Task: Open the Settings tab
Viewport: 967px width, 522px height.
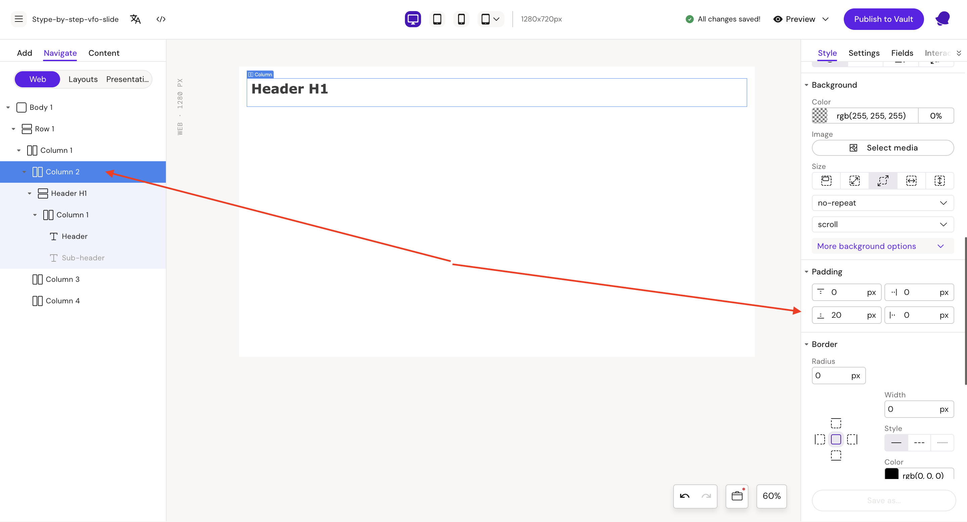Action: pos(864,53)
